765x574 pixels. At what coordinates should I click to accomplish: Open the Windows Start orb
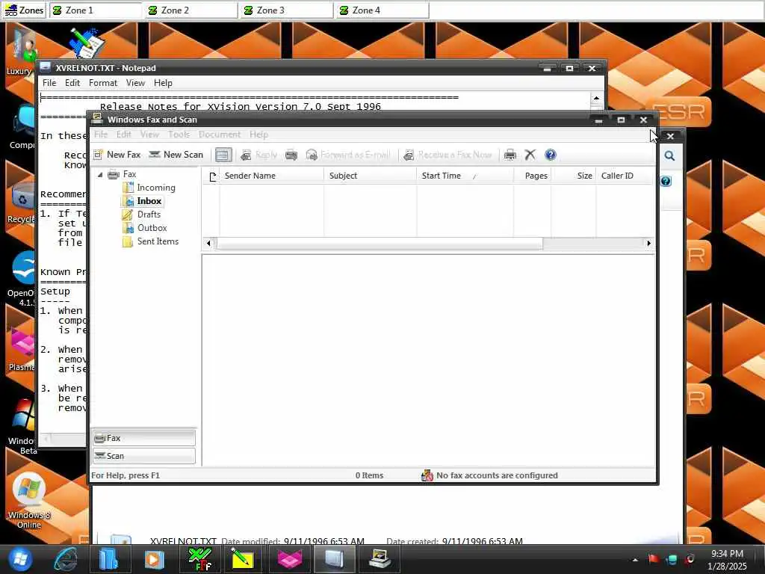point(20,559)
